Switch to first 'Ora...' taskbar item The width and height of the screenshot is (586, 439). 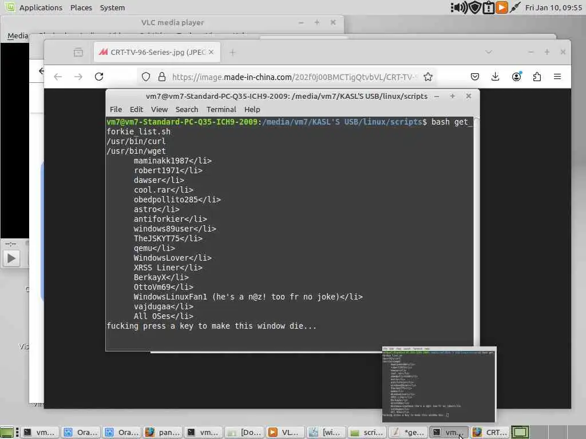pyautogui.click(x=80, y=432)
